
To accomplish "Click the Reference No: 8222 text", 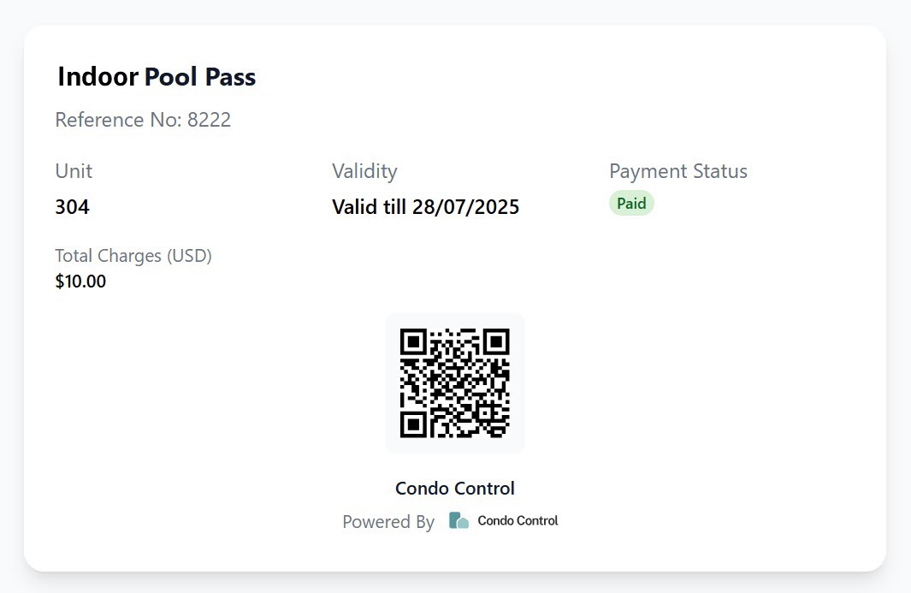I will (143, 120).
